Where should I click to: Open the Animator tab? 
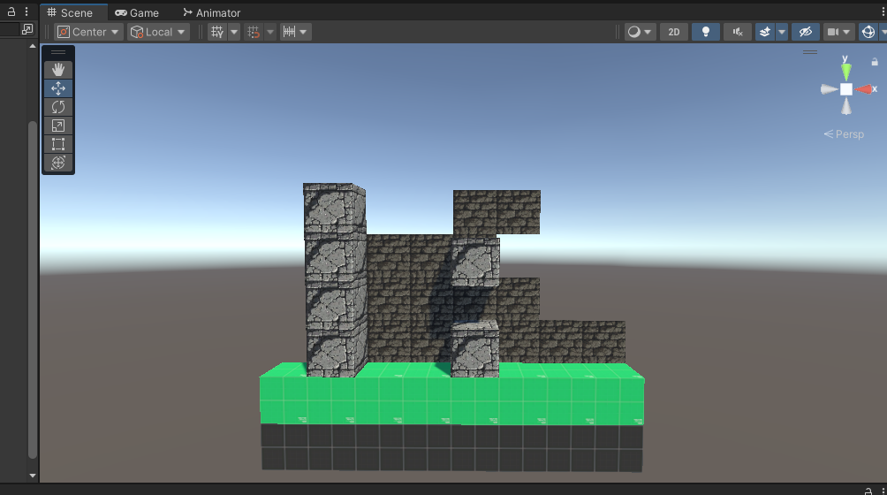pos(211,12)
